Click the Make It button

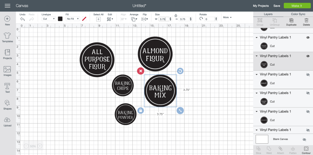click(x=297, y=5)
